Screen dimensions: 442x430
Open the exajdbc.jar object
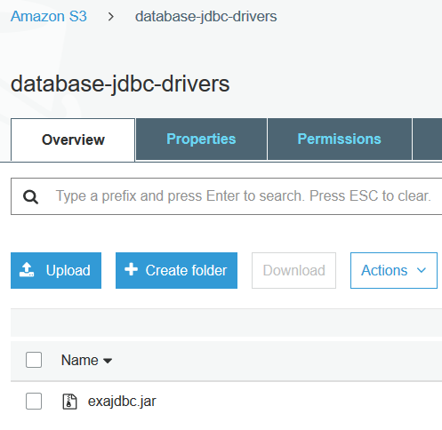pyautogui.click(x=122, y=402)
